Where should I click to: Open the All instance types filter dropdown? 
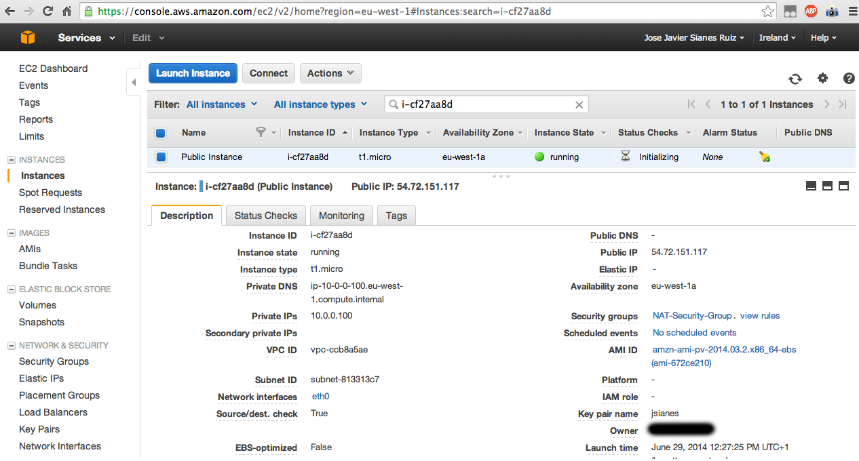(x=320, y=104)
